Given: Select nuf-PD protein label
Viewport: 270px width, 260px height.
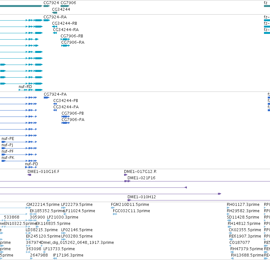Looking at the screenshot, I should click(31, 164).
